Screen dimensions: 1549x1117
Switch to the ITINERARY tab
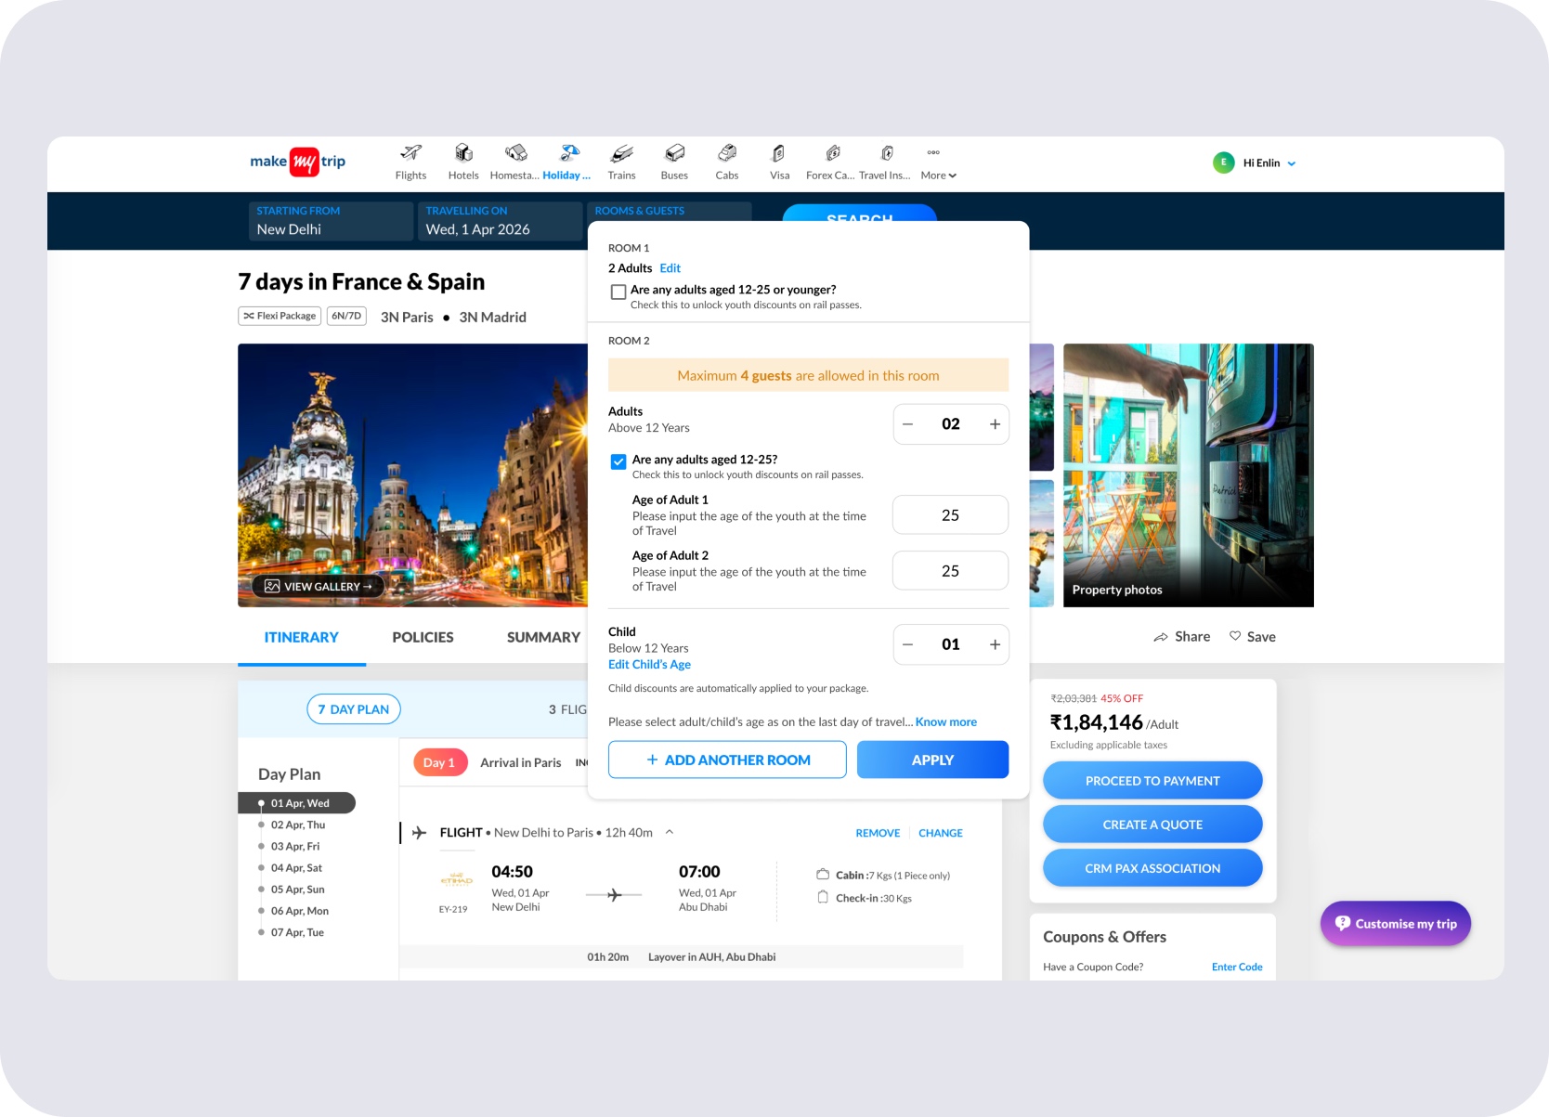point(301,637)
